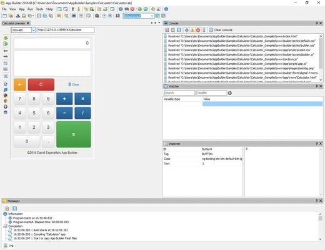Pin the Inspector panel

point(317,144)
